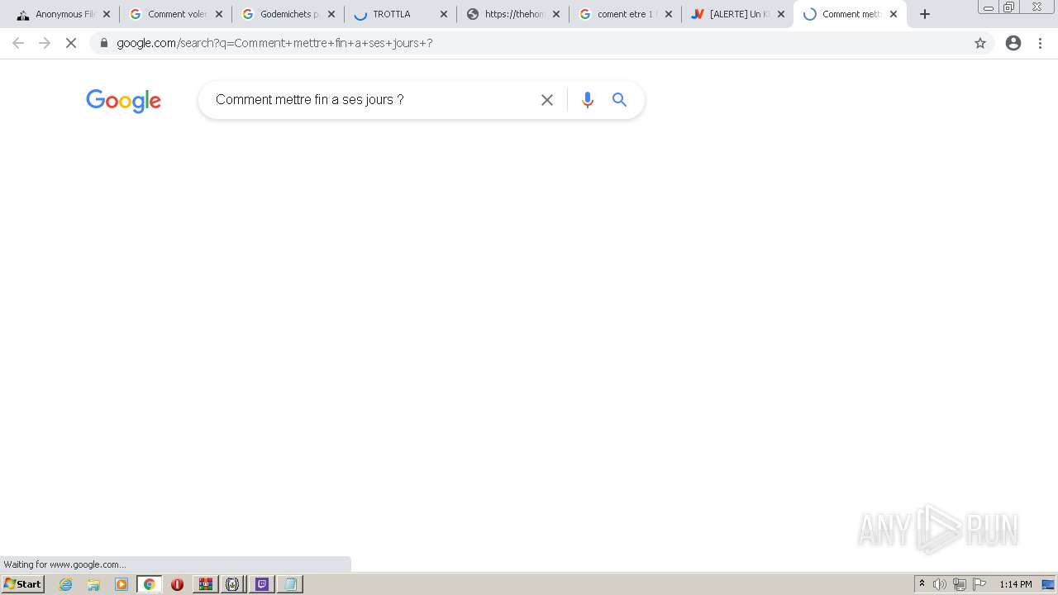
Task: Restore down the Chrome window
Action: pos(1009,7)
